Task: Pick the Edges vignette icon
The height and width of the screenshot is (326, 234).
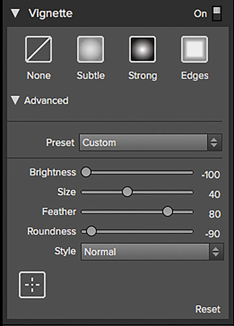Action: [195, 49]
